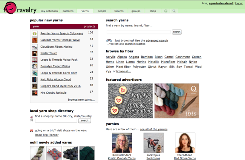Image resolution: width=245 pixels, height=160 pixels.
Task: Go to the my notebook tab
Action: point(49,11)
